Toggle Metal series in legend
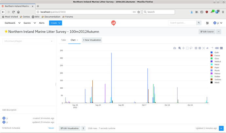Image resolution: width=226 pixels, height=133 pixels. tap(215, 64)
